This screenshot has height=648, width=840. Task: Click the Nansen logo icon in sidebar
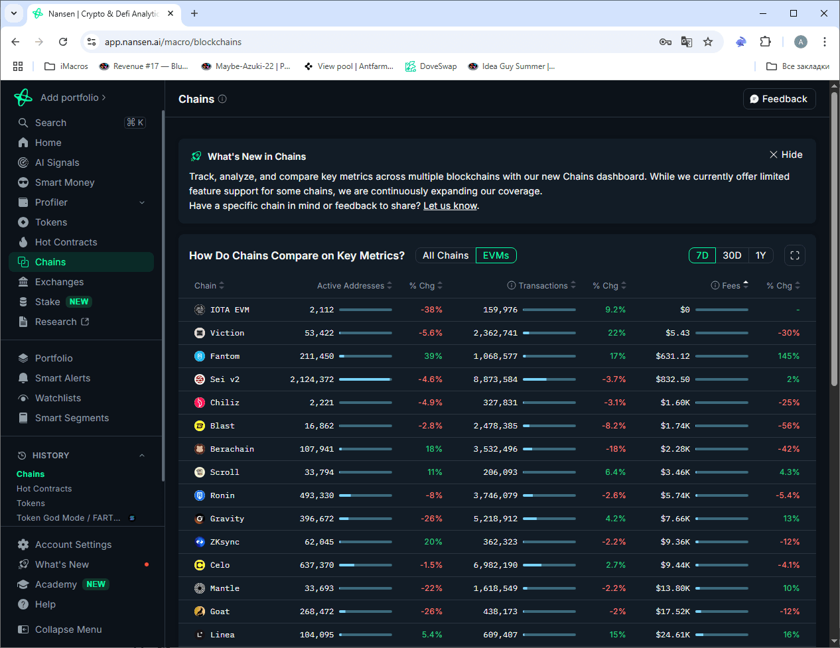pyautogui.click(x=23, y=97)
